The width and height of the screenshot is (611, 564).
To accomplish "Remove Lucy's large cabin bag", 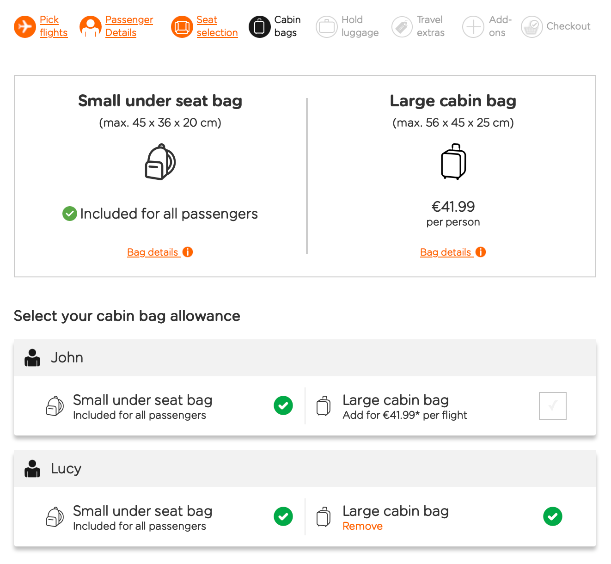I will 362,526.
